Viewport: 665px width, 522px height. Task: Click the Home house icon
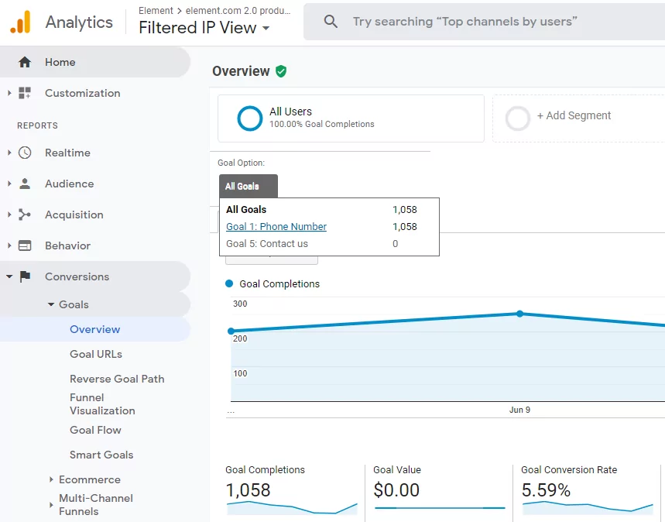point(25,62)
